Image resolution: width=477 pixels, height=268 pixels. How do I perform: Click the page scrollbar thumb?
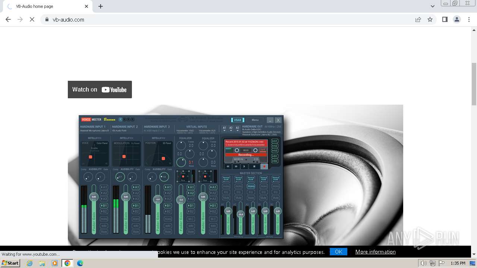tap(474, 84)
